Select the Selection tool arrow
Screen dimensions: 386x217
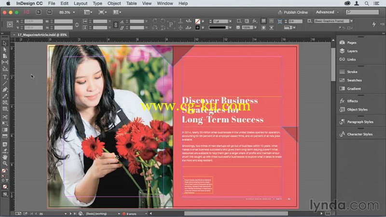5,43
